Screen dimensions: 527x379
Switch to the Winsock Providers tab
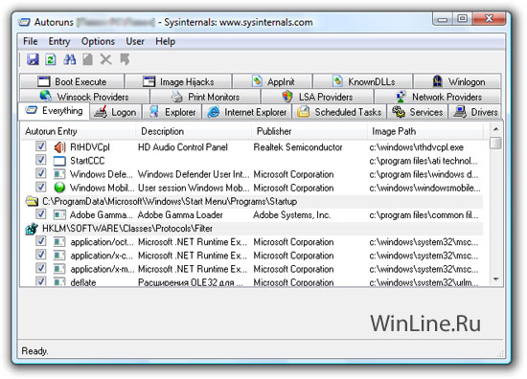coord(84,97)
